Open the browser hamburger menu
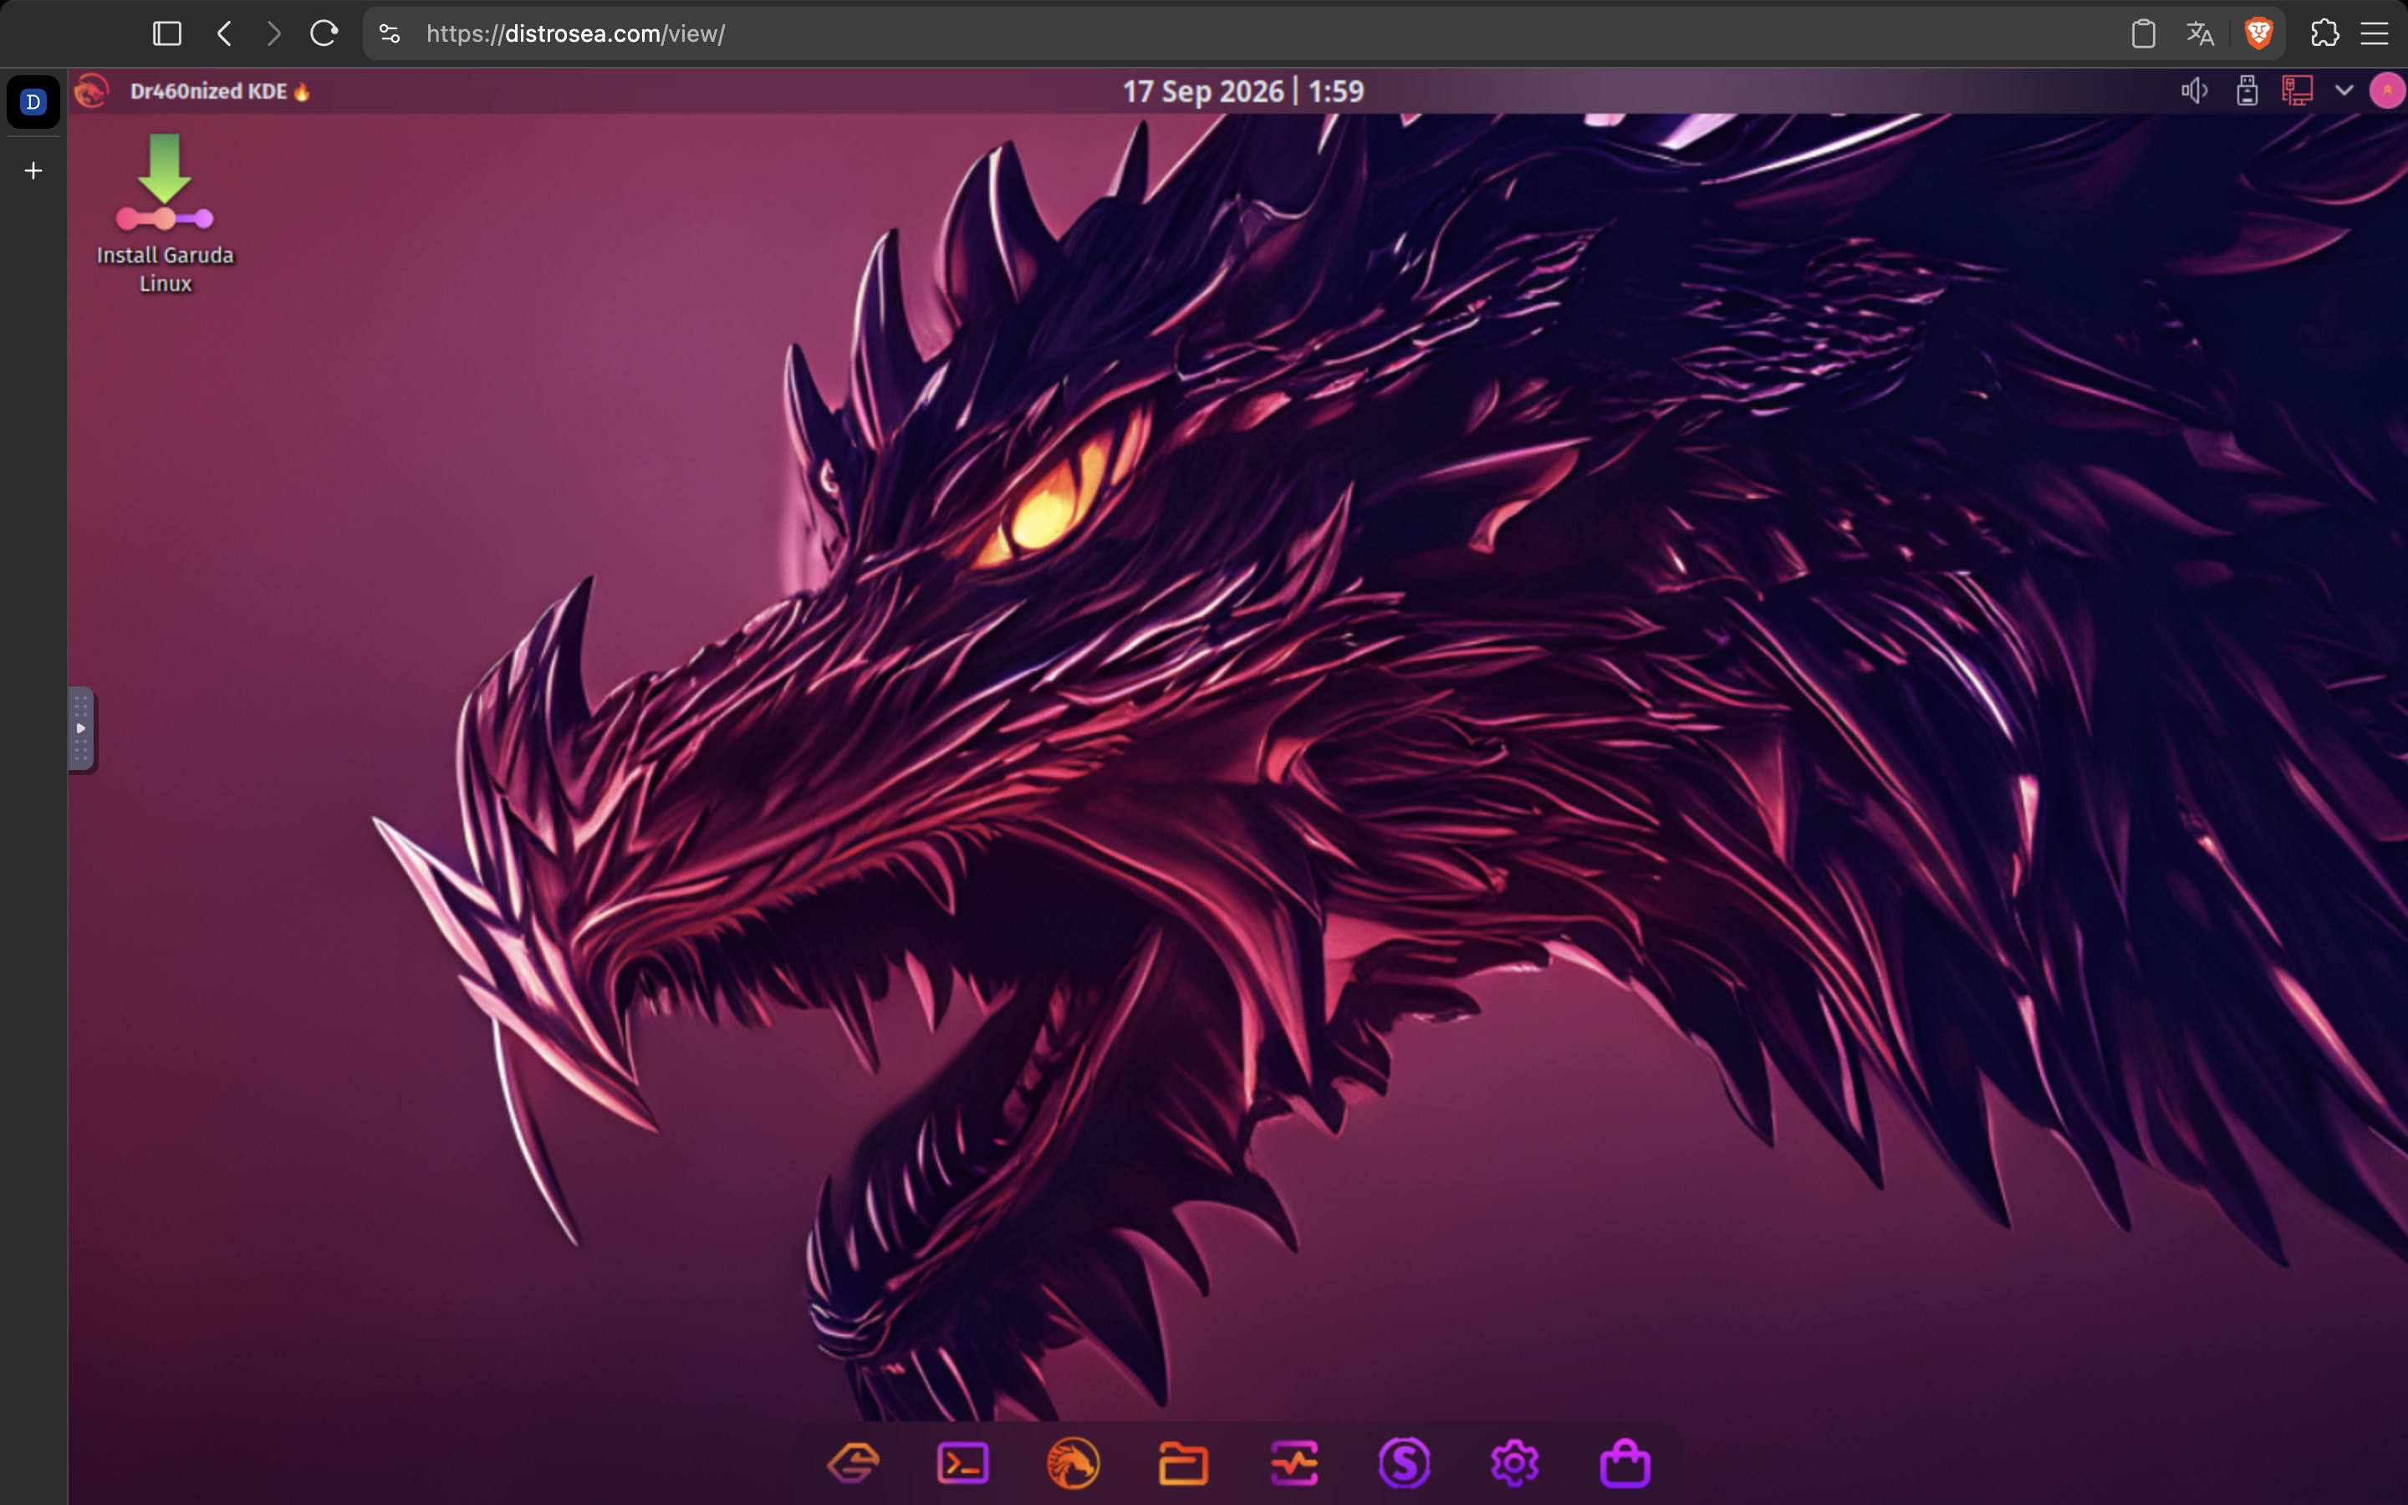The image size is (2408, 1505). (2375, 33)
